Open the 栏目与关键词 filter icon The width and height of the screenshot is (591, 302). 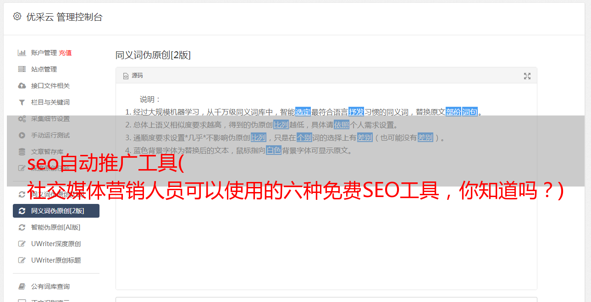(22, 102)
